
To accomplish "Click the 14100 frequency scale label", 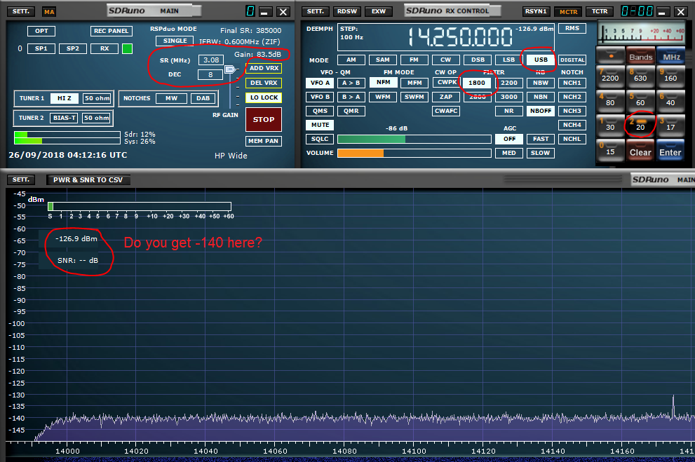I will 414,451.
